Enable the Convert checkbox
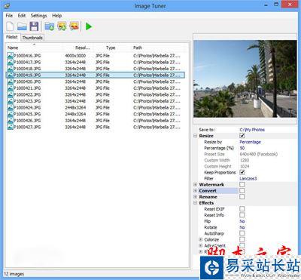 [242, 190]
